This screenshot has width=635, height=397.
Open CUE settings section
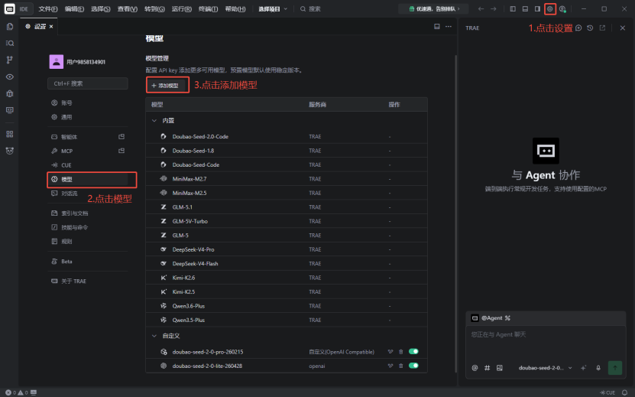[x=87, y=165]
